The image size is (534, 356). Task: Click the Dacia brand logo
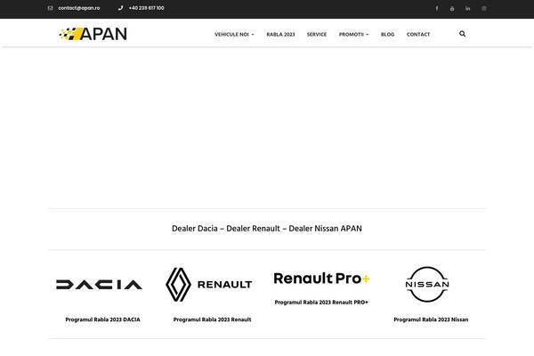pos(99,285)
